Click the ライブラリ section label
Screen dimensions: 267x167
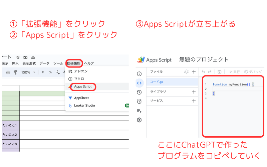click(x=158, y=92)
